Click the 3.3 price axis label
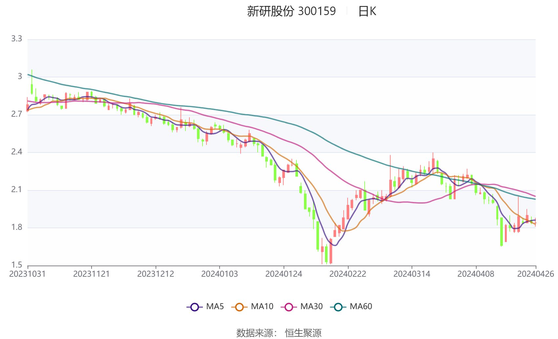This screenshot has height=339, width=558. (x=17, y=39)
